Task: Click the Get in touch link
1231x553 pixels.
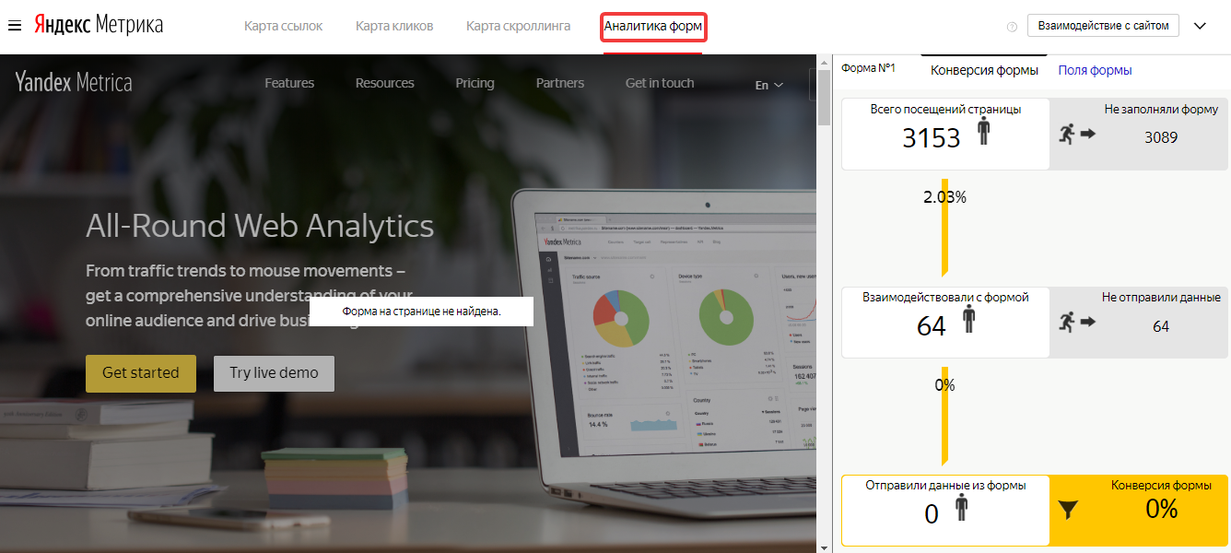Action: click(660, 83)
